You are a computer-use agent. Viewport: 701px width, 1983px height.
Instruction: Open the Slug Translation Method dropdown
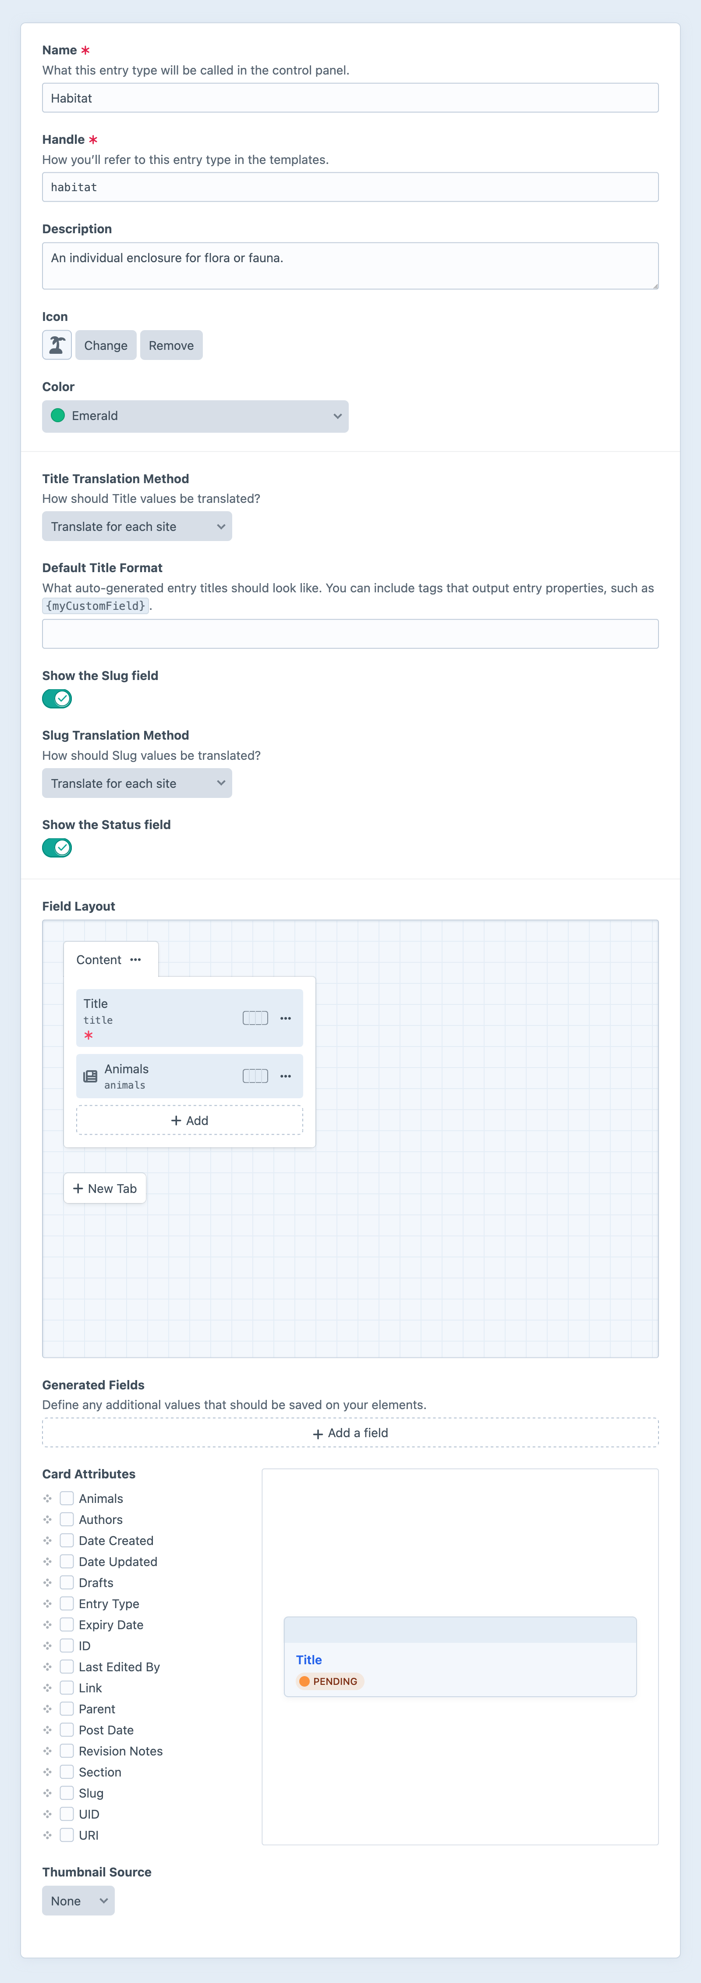[x=137, y=783]
